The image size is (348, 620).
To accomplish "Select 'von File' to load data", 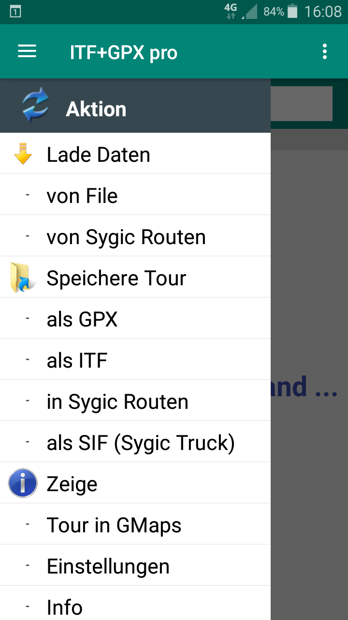I will [135, 195].
